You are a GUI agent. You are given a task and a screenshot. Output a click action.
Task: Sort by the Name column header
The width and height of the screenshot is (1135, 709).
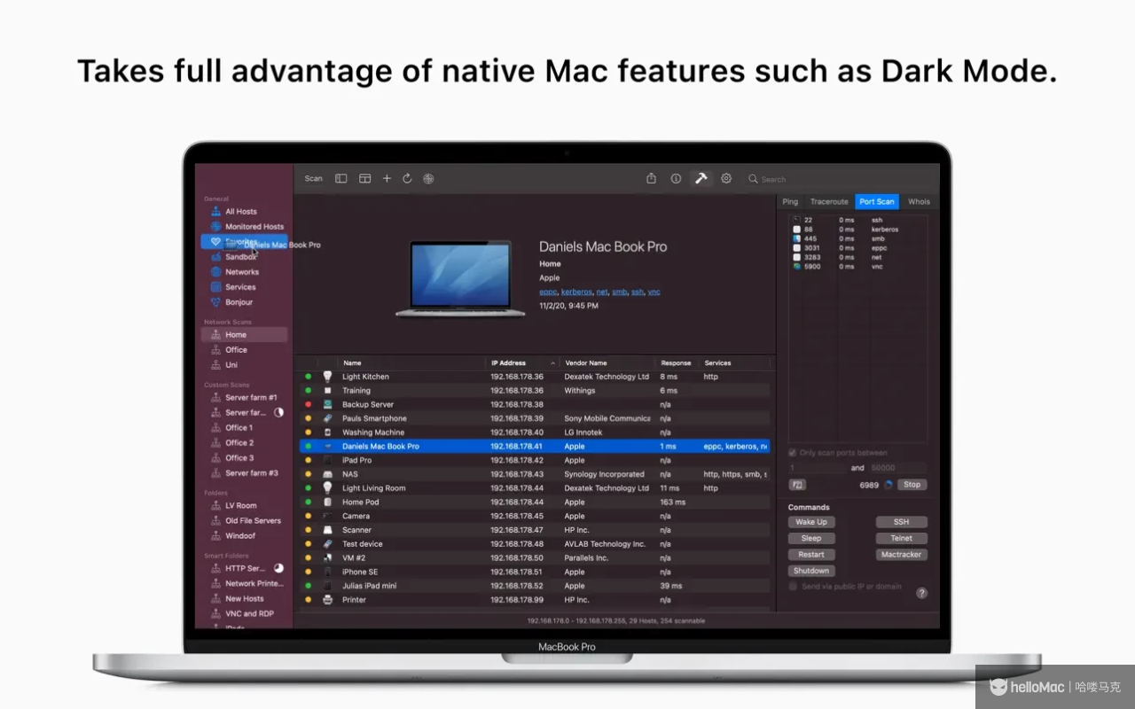(x=411, y=363)
